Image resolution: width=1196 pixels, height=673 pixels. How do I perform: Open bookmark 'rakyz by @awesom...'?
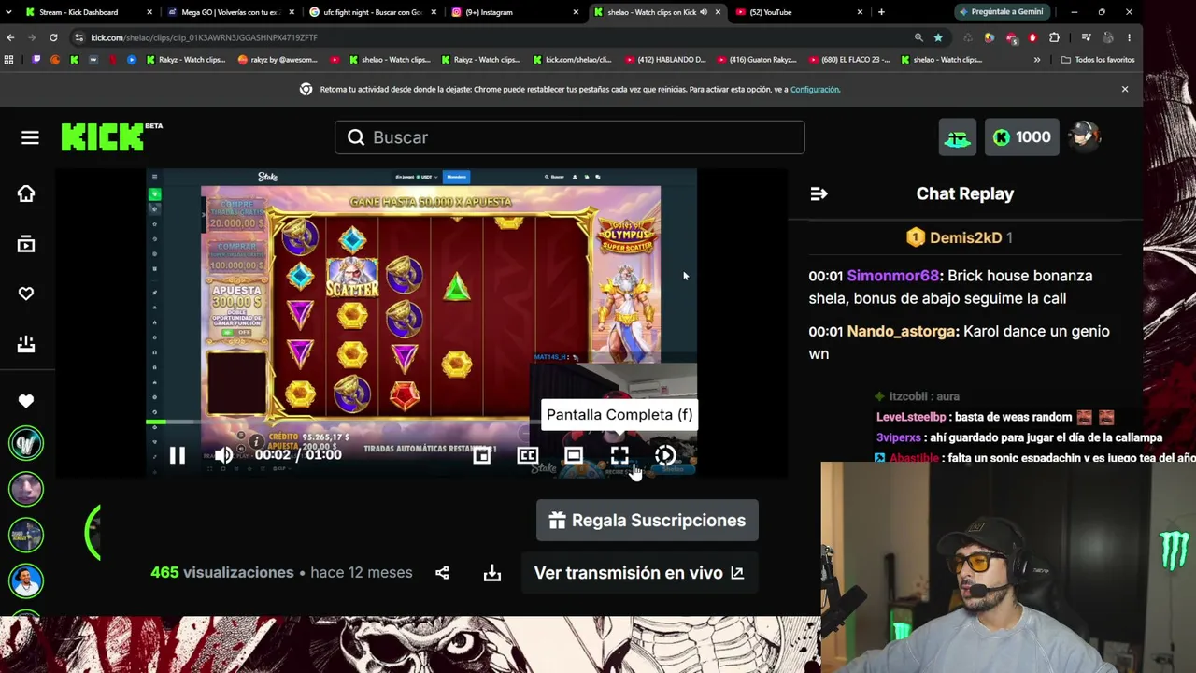tap(278, 60)
